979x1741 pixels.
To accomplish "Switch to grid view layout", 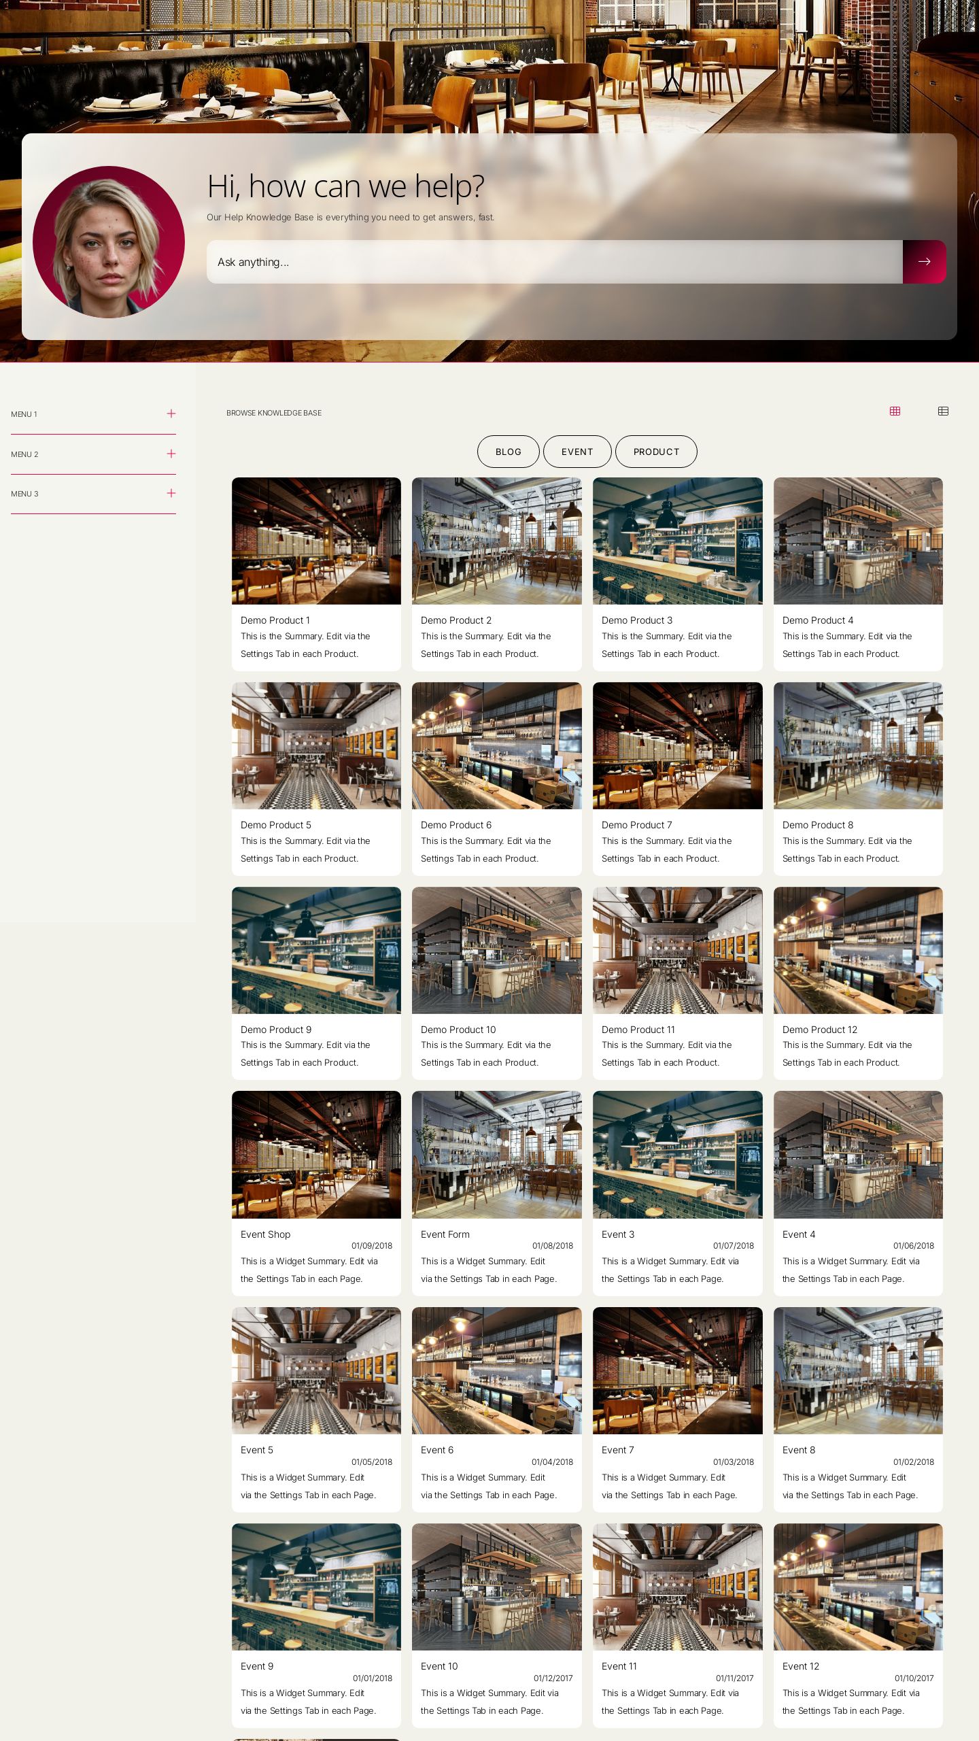I will pos(895,411).
